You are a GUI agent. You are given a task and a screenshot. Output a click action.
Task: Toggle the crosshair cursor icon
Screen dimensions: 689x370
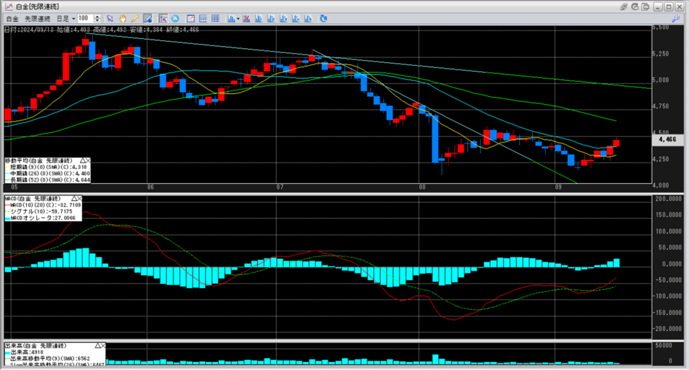163,18
